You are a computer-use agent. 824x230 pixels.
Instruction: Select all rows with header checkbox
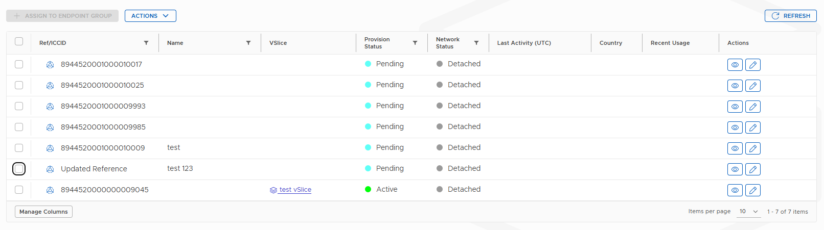(19, 41)
